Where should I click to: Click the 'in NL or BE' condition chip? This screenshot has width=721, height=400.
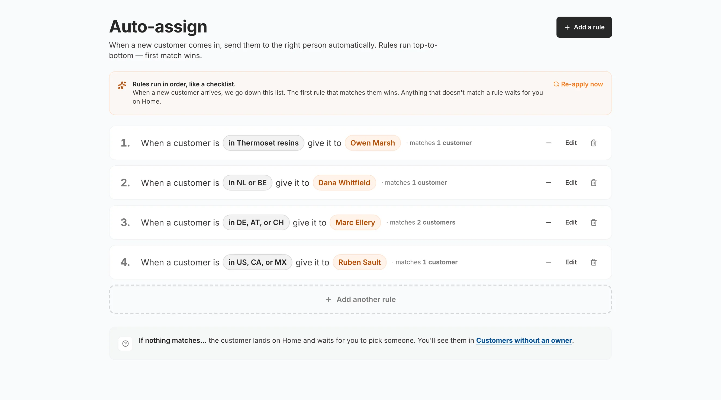247,182
